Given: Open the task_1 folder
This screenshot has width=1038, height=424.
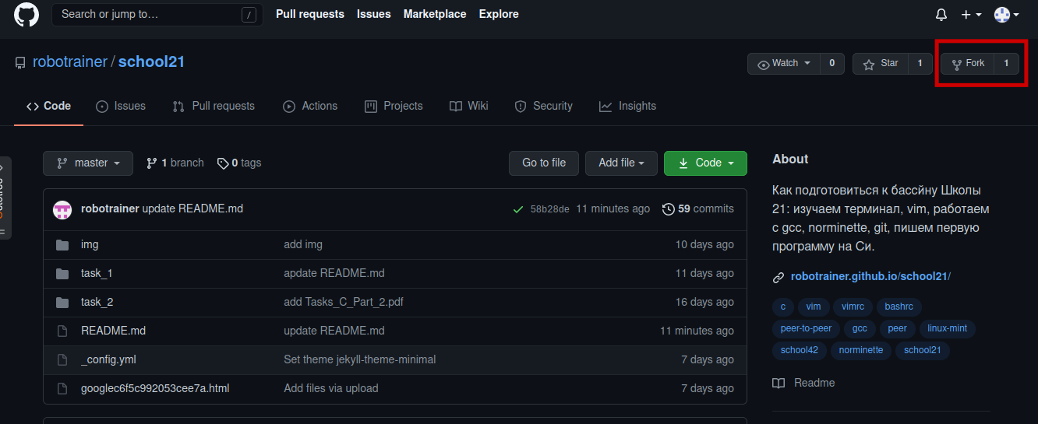Looking at the screenshot, I should [97, 274].
